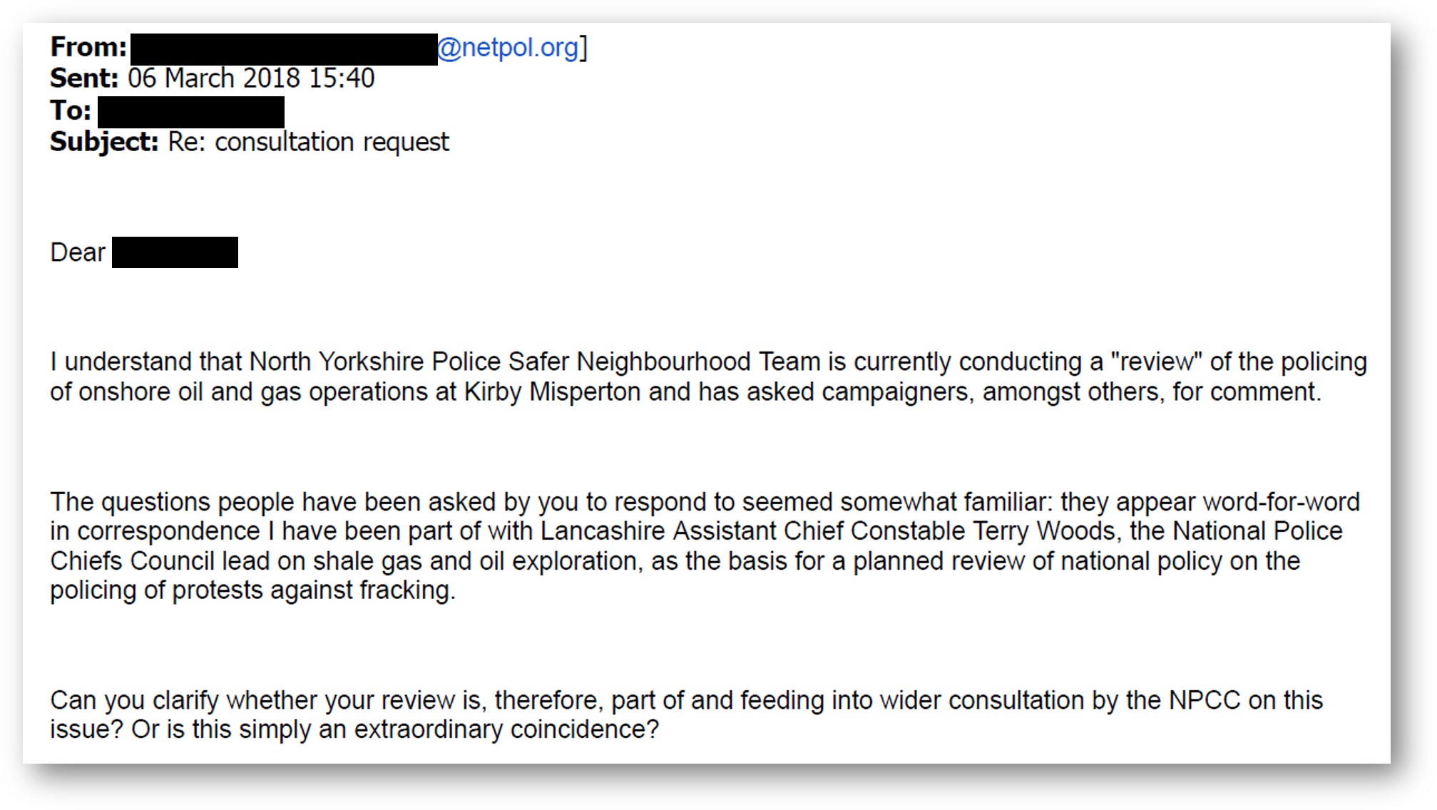Click Kirby Misperton in the first paragraph
Viewport: 1437px width, 810px height.
(x=553, y=391)
